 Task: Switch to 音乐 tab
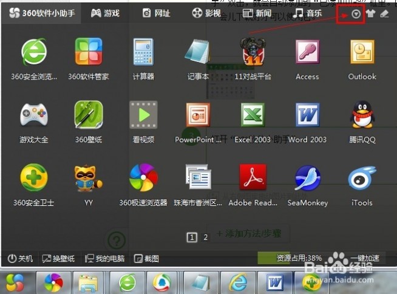tap(308, 13)
